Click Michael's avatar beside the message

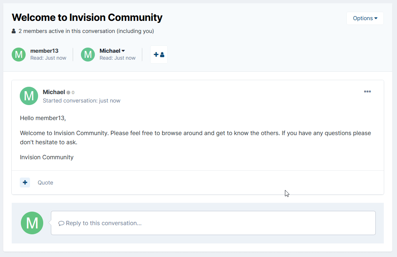click(x=29, y=96)
